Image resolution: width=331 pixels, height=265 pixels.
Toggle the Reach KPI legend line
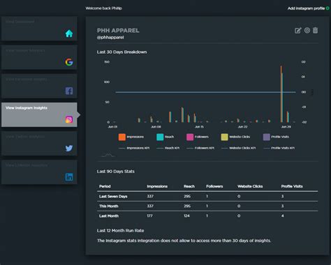coord(168,148)
